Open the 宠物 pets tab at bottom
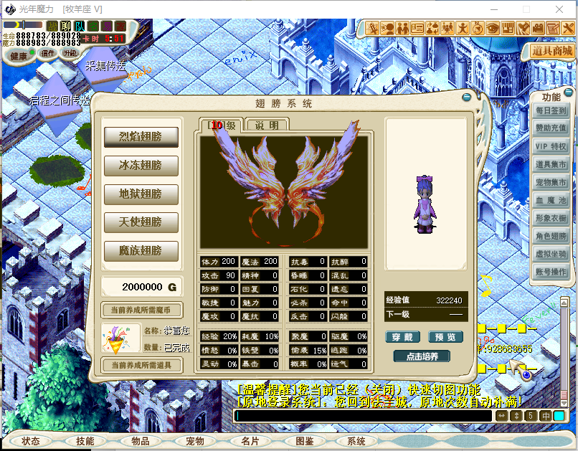578x451 pixels. [195, 441]
